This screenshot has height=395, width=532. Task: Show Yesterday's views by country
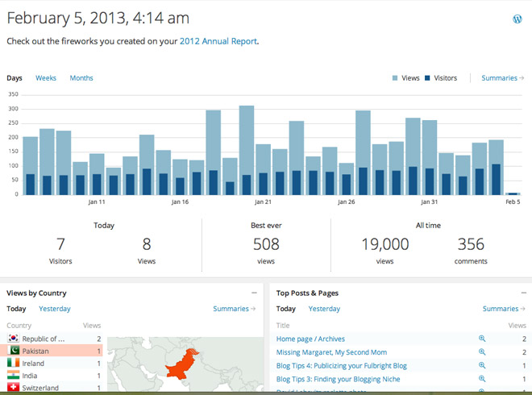point(55,309)
